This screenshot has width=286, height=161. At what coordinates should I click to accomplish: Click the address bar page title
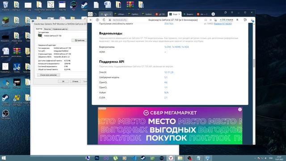click(x=173, y=20)
